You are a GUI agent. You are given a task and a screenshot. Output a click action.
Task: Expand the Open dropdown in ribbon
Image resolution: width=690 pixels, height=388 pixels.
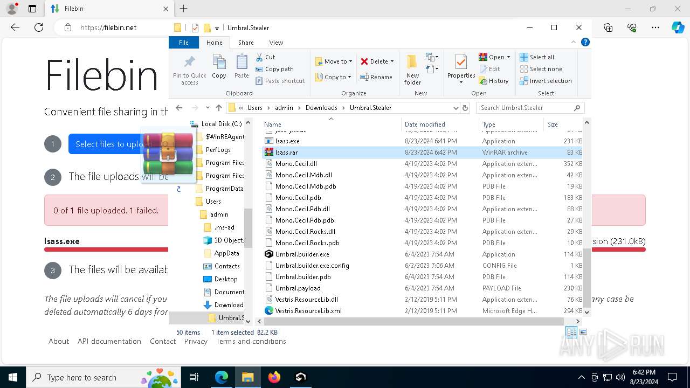click(x=508, y=57)
